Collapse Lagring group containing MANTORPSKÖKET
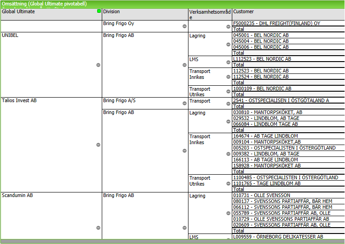This screenshot has width=345, height=244. tap(228, 122)
